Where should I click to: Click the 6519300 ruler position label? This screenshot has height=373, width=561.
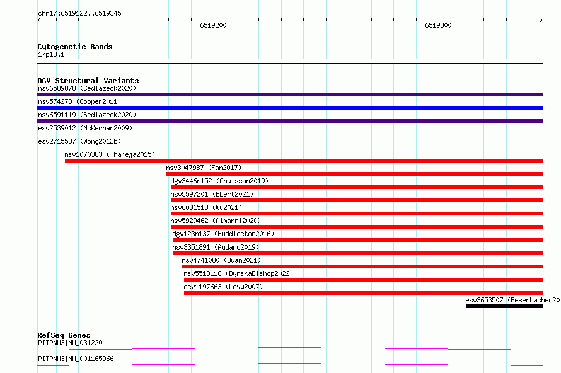pyautogui.click(x=438, y=25)
